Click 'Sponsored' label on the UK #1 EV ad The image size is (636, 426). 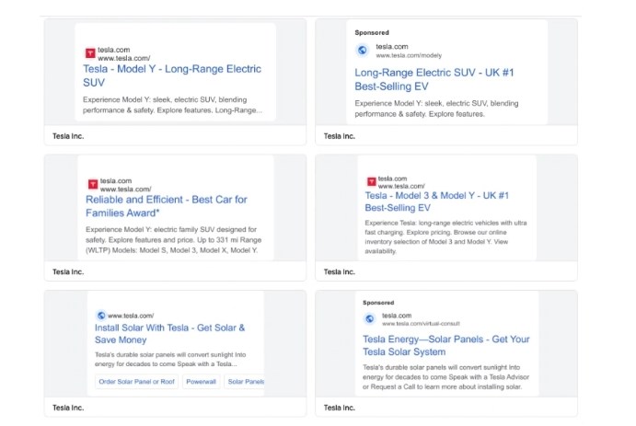(372, 32)
